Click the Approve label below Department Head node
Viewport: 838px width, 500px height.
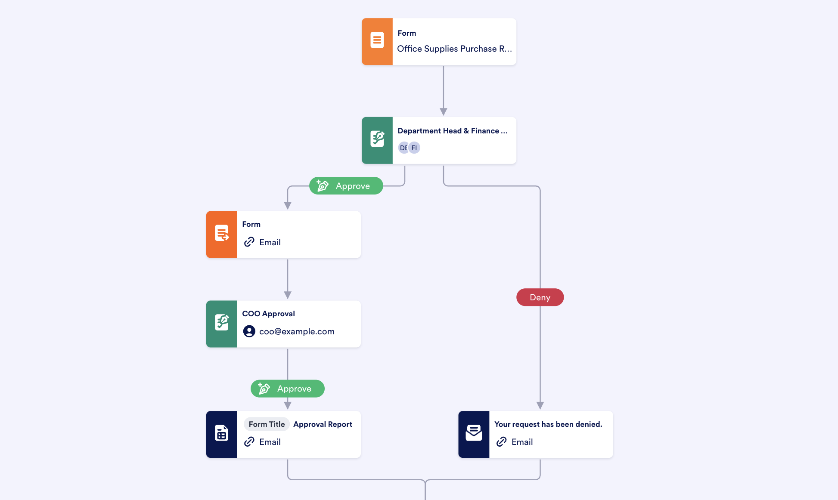coord(346,186)
